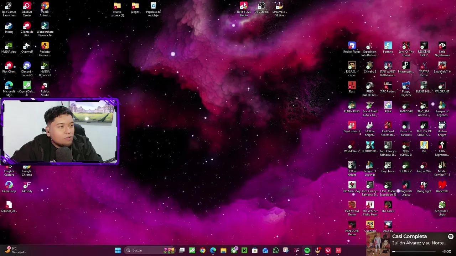Select the Cuphead desktop shortcut
456x256 pixels.
[x=370, y=226]
